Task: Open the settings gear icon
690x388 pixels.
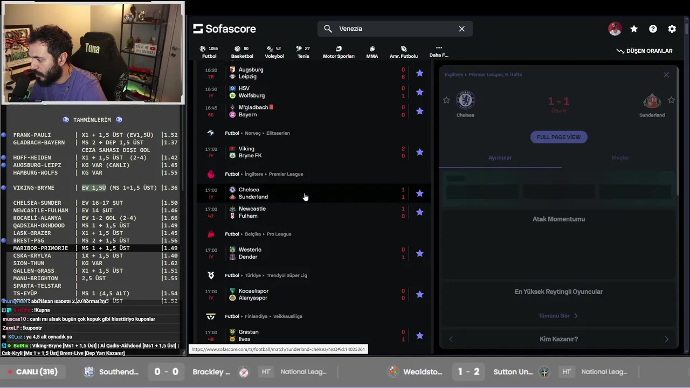Action: (x=672, y=29)
